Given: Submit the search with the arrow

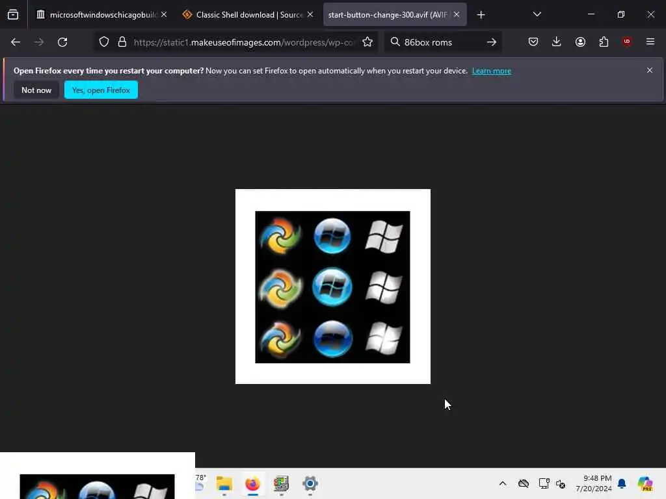Looking at the screenshot, I should [492, 42].
